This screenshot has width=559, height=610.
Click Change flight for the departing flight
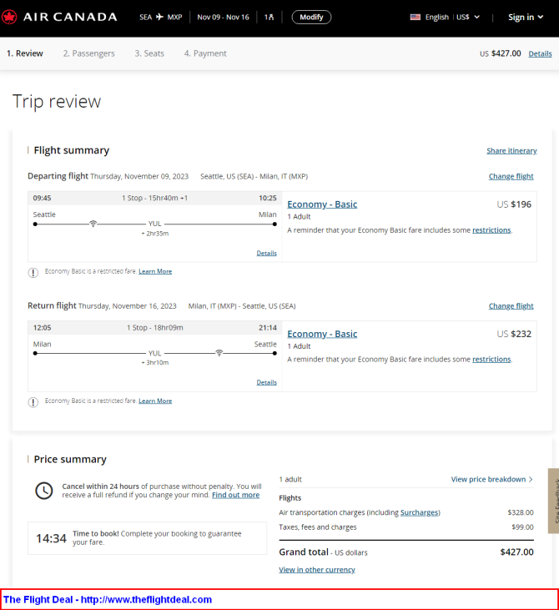point(511,176)
